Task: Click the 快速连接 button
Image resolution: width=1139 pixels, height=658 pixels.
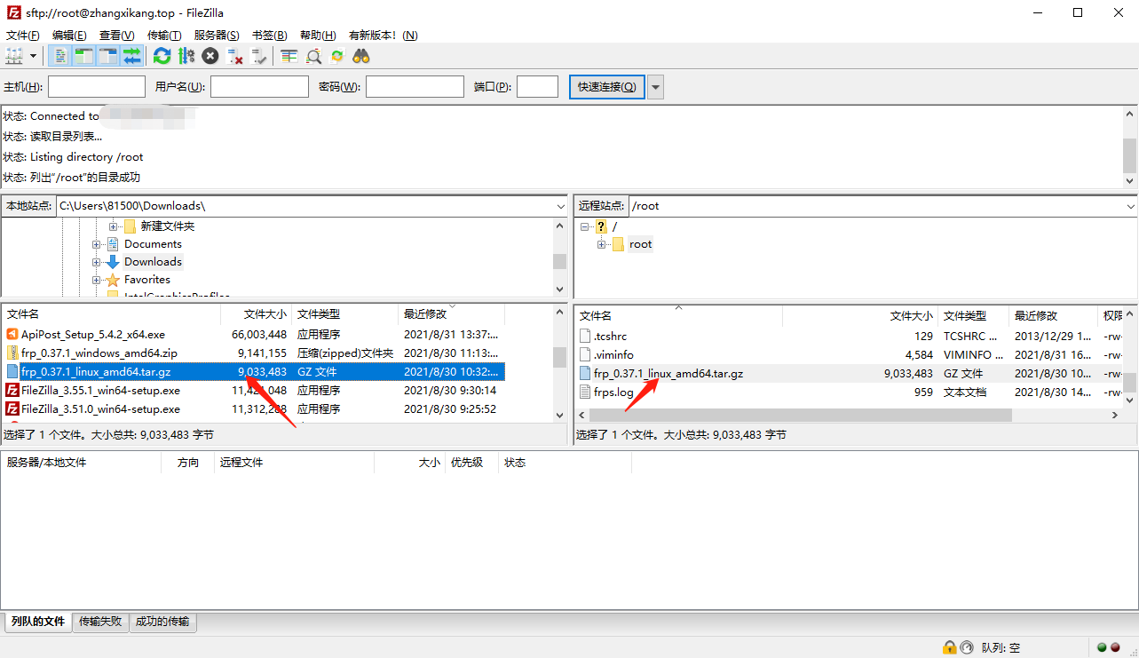Action: 607,86
